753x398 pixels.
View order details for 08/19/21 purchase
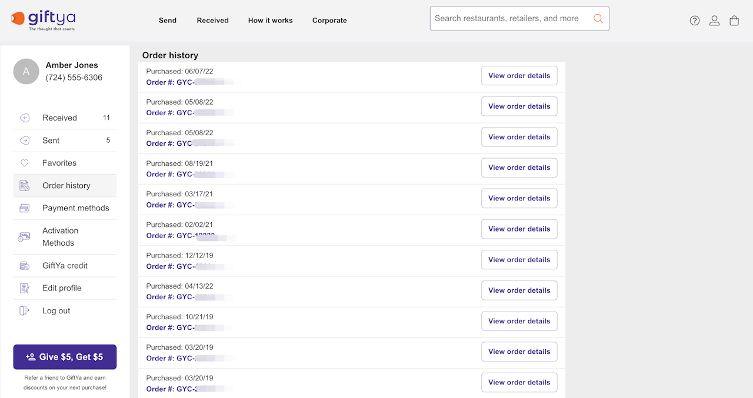(519, 168)
